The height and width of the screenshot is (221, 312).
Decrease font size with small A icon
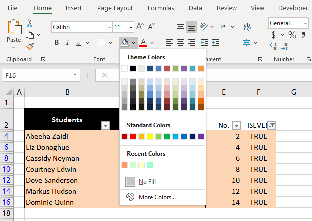coord(151,26)
